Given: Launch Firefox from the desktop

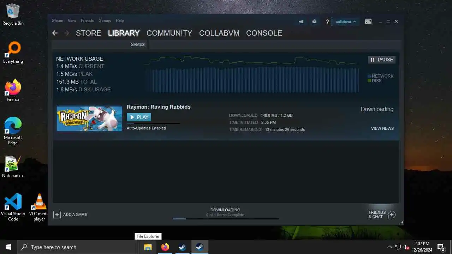Looking at the screenshot, I should coord(13,91).
